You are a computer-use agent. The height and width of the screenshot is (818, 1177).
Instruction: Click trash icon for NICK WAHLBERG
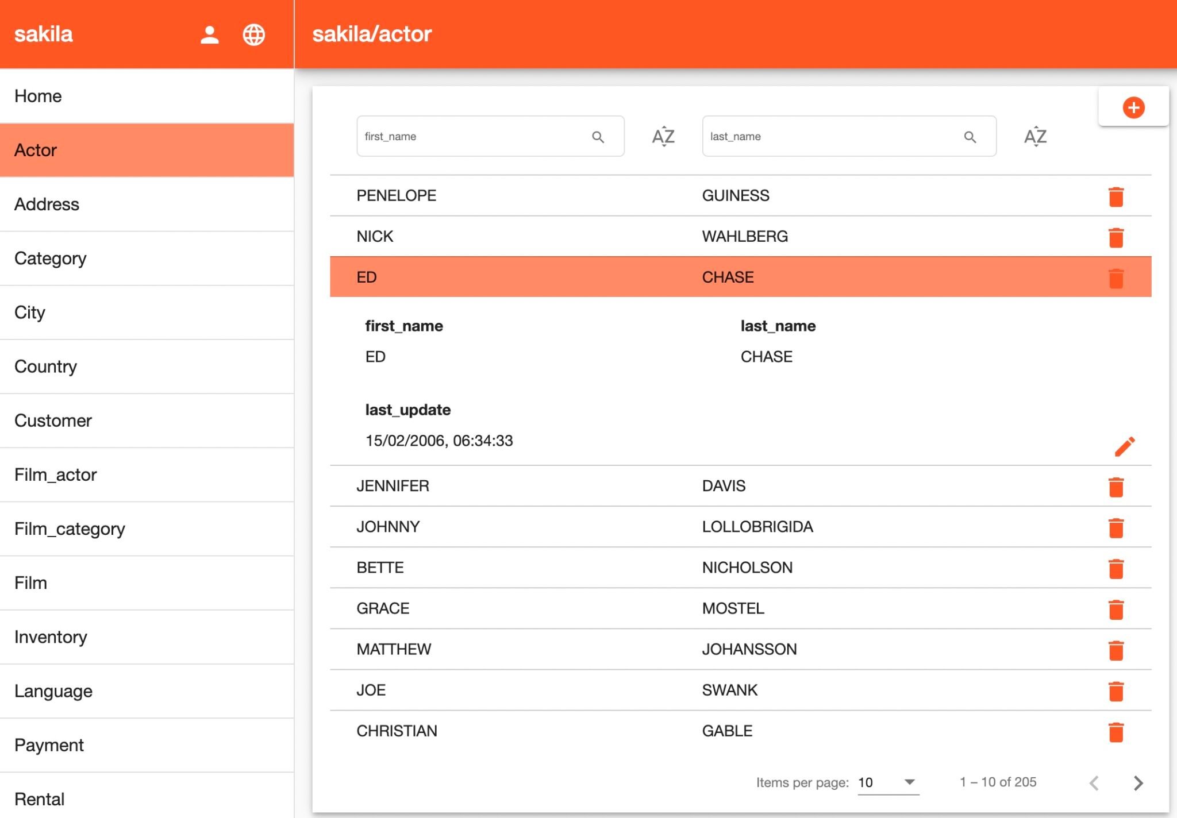[1116, 237]
